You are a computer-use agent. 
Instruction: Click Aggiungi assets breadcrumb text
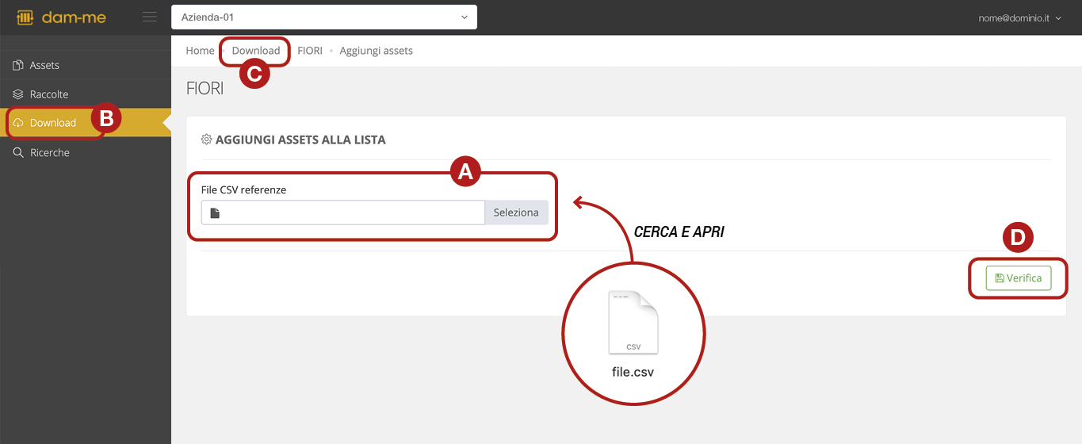(x=377, y=50)
